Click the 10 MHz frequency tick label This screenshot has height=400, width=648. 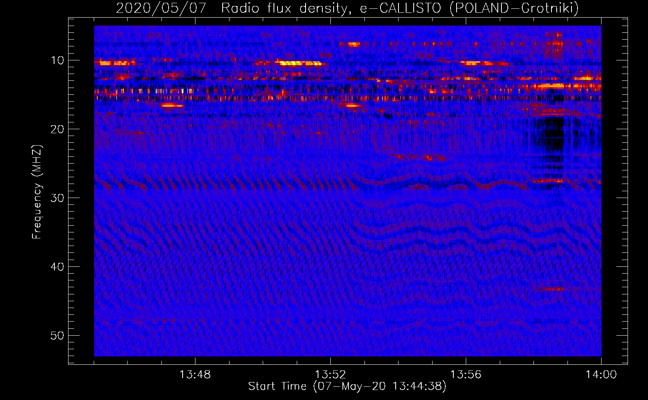coord(57,60)
